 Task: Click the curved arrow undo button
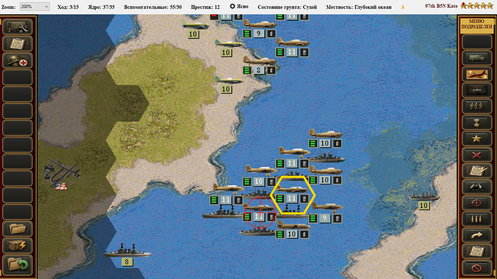point(477,236)
